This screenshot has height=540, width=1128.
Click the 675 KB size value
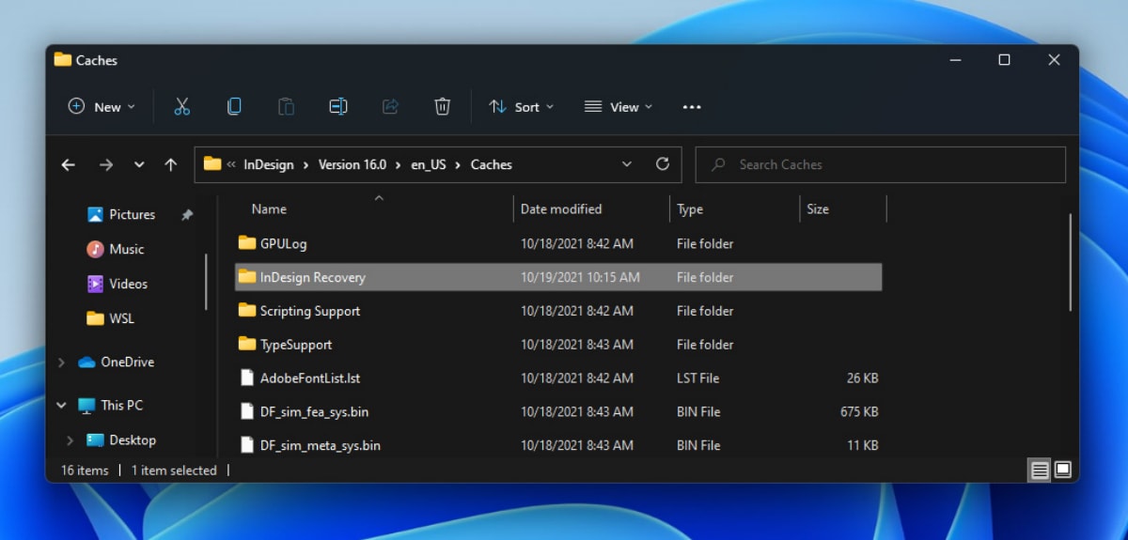click(859, 412)
